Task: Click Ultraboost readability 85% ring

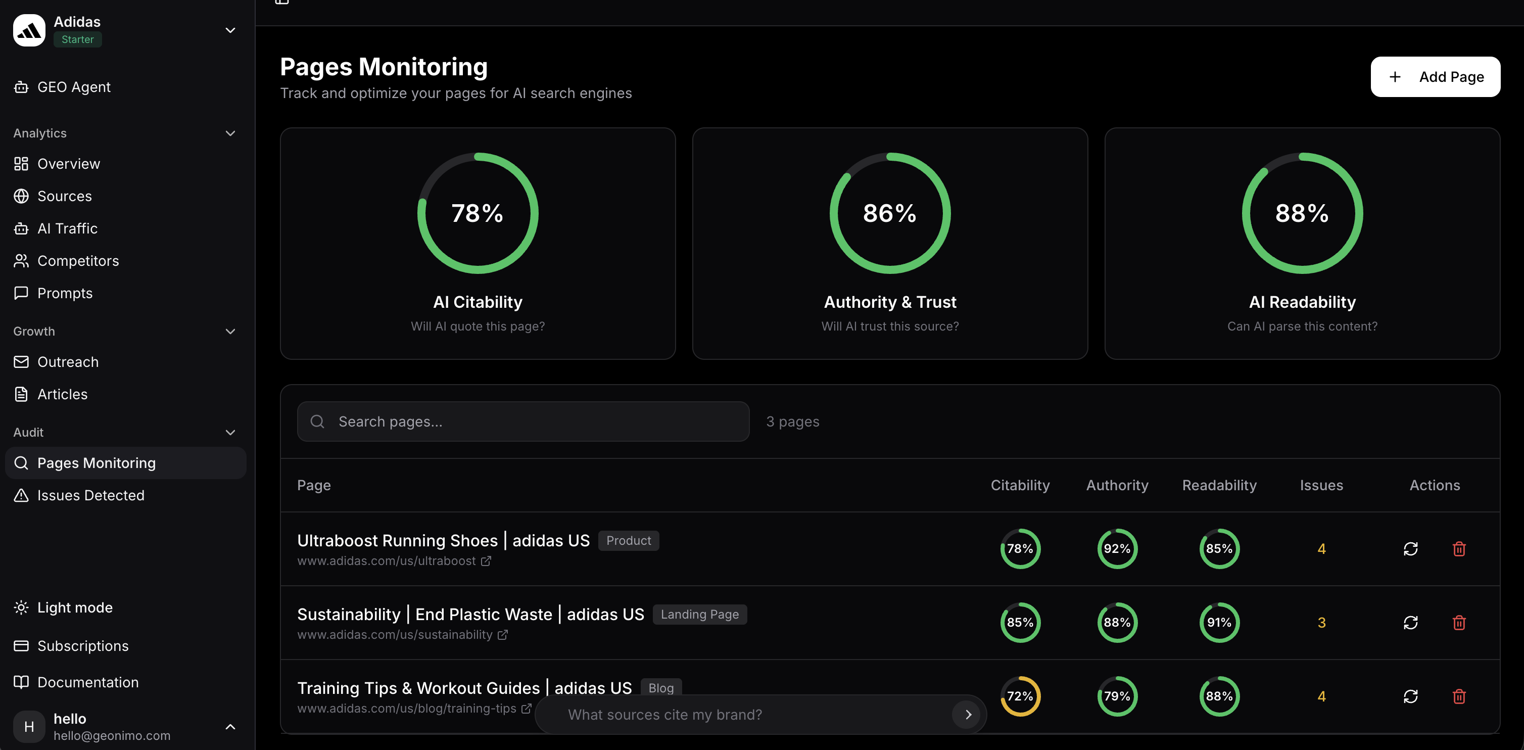Action: pyautogui.click(x=1219, y=549)
